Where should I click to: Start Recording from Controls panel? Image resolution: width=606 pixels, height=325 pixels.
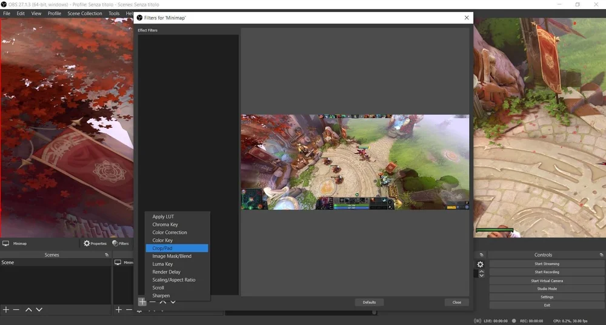547,272
